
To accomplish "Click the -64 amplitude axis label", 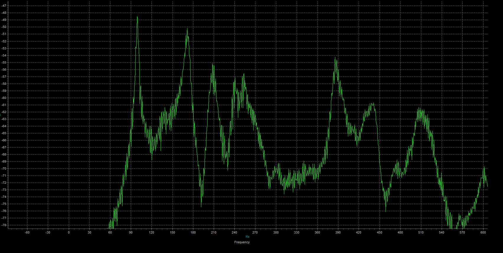I will click(4, 126).
